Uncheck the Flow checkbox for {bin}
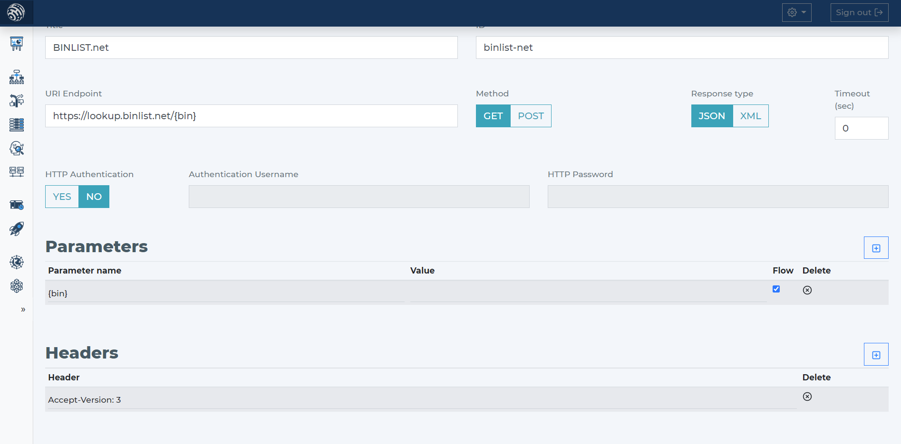Image resolution: width=901 pixels, height=444 pixels. pyautogui.click(x=776, y=289)
